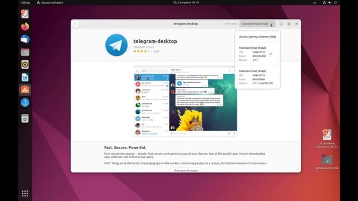Screen dimensions: 358x201
Task: Click the telegram-desktop app title heading
Action: (x=155, y=41)
